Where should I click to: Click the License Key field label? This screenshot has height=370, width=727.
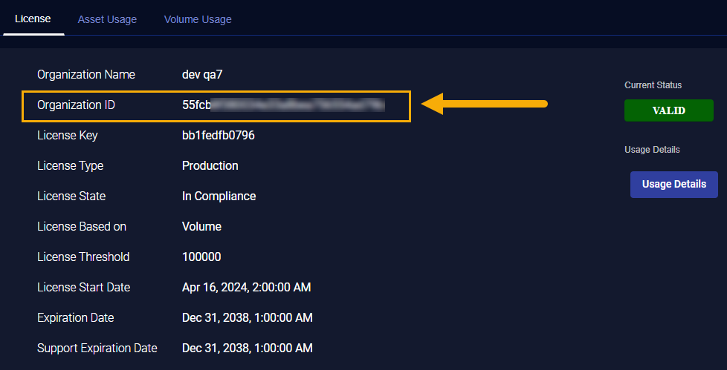(67, 136)
